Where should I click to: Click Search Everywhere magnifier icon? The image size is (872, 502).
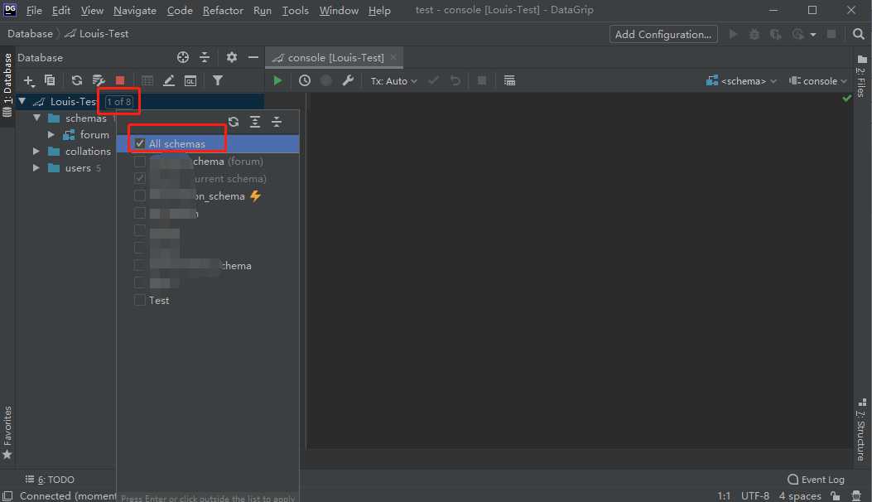(858, 34)
